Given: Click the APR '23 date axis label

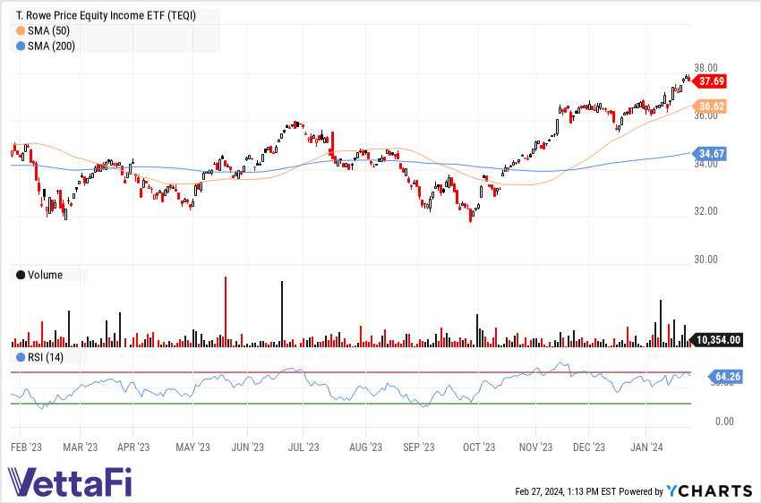Looking at the screenshot, I should click(133, 448).
